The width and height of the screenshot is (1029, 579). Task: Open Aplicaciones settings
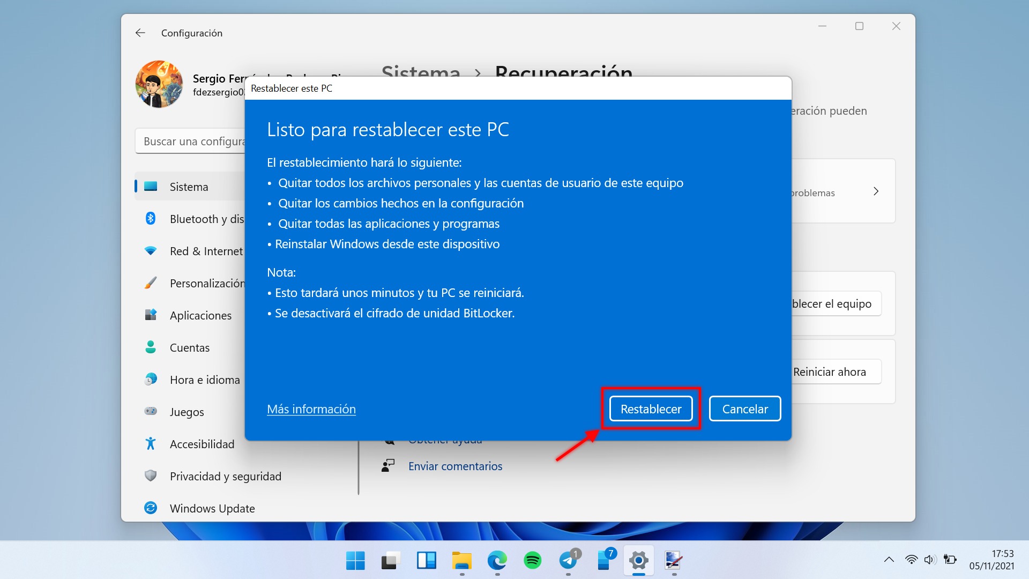[x=190, y=315]
